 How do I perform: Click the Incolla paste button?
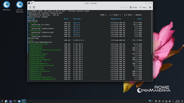coord(133,7)
